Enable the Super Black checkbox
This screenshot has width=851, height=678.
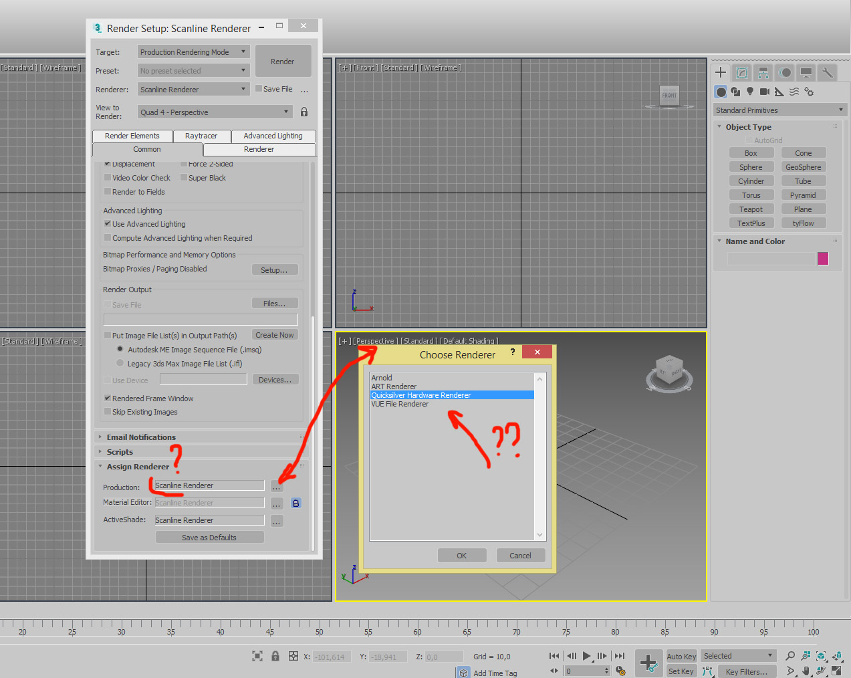(x=184, y=178)
